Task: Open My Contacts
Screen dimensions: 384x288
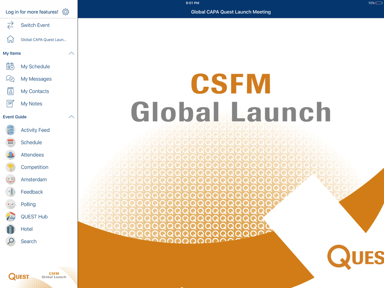Action: click(x=35, y=91)
